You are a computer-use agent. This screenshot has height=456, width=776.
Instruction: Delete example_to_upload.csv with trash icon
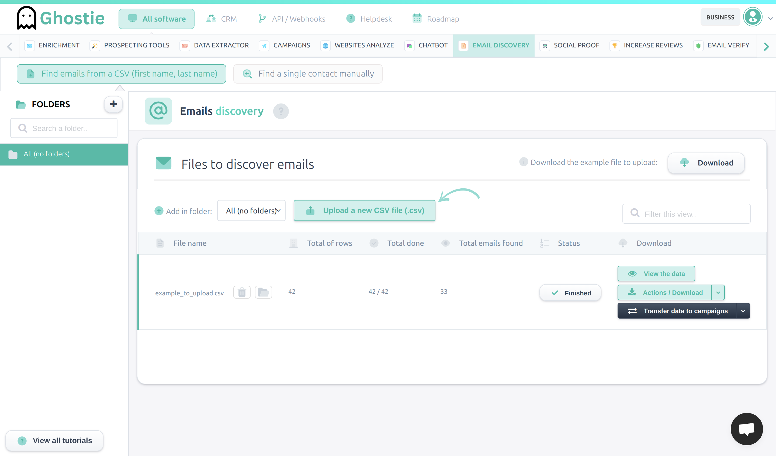[x=242, y=292]
